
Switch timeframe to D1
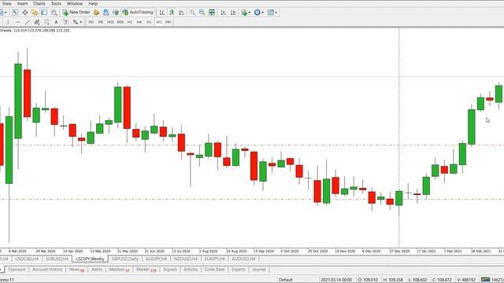[x=149, y=22]
